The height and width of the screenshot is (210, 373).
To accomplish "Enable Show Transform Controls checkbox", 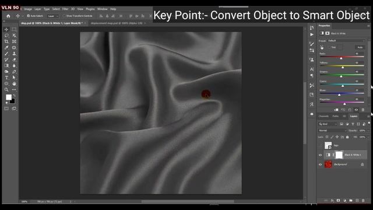I will [x=64, y=16].
